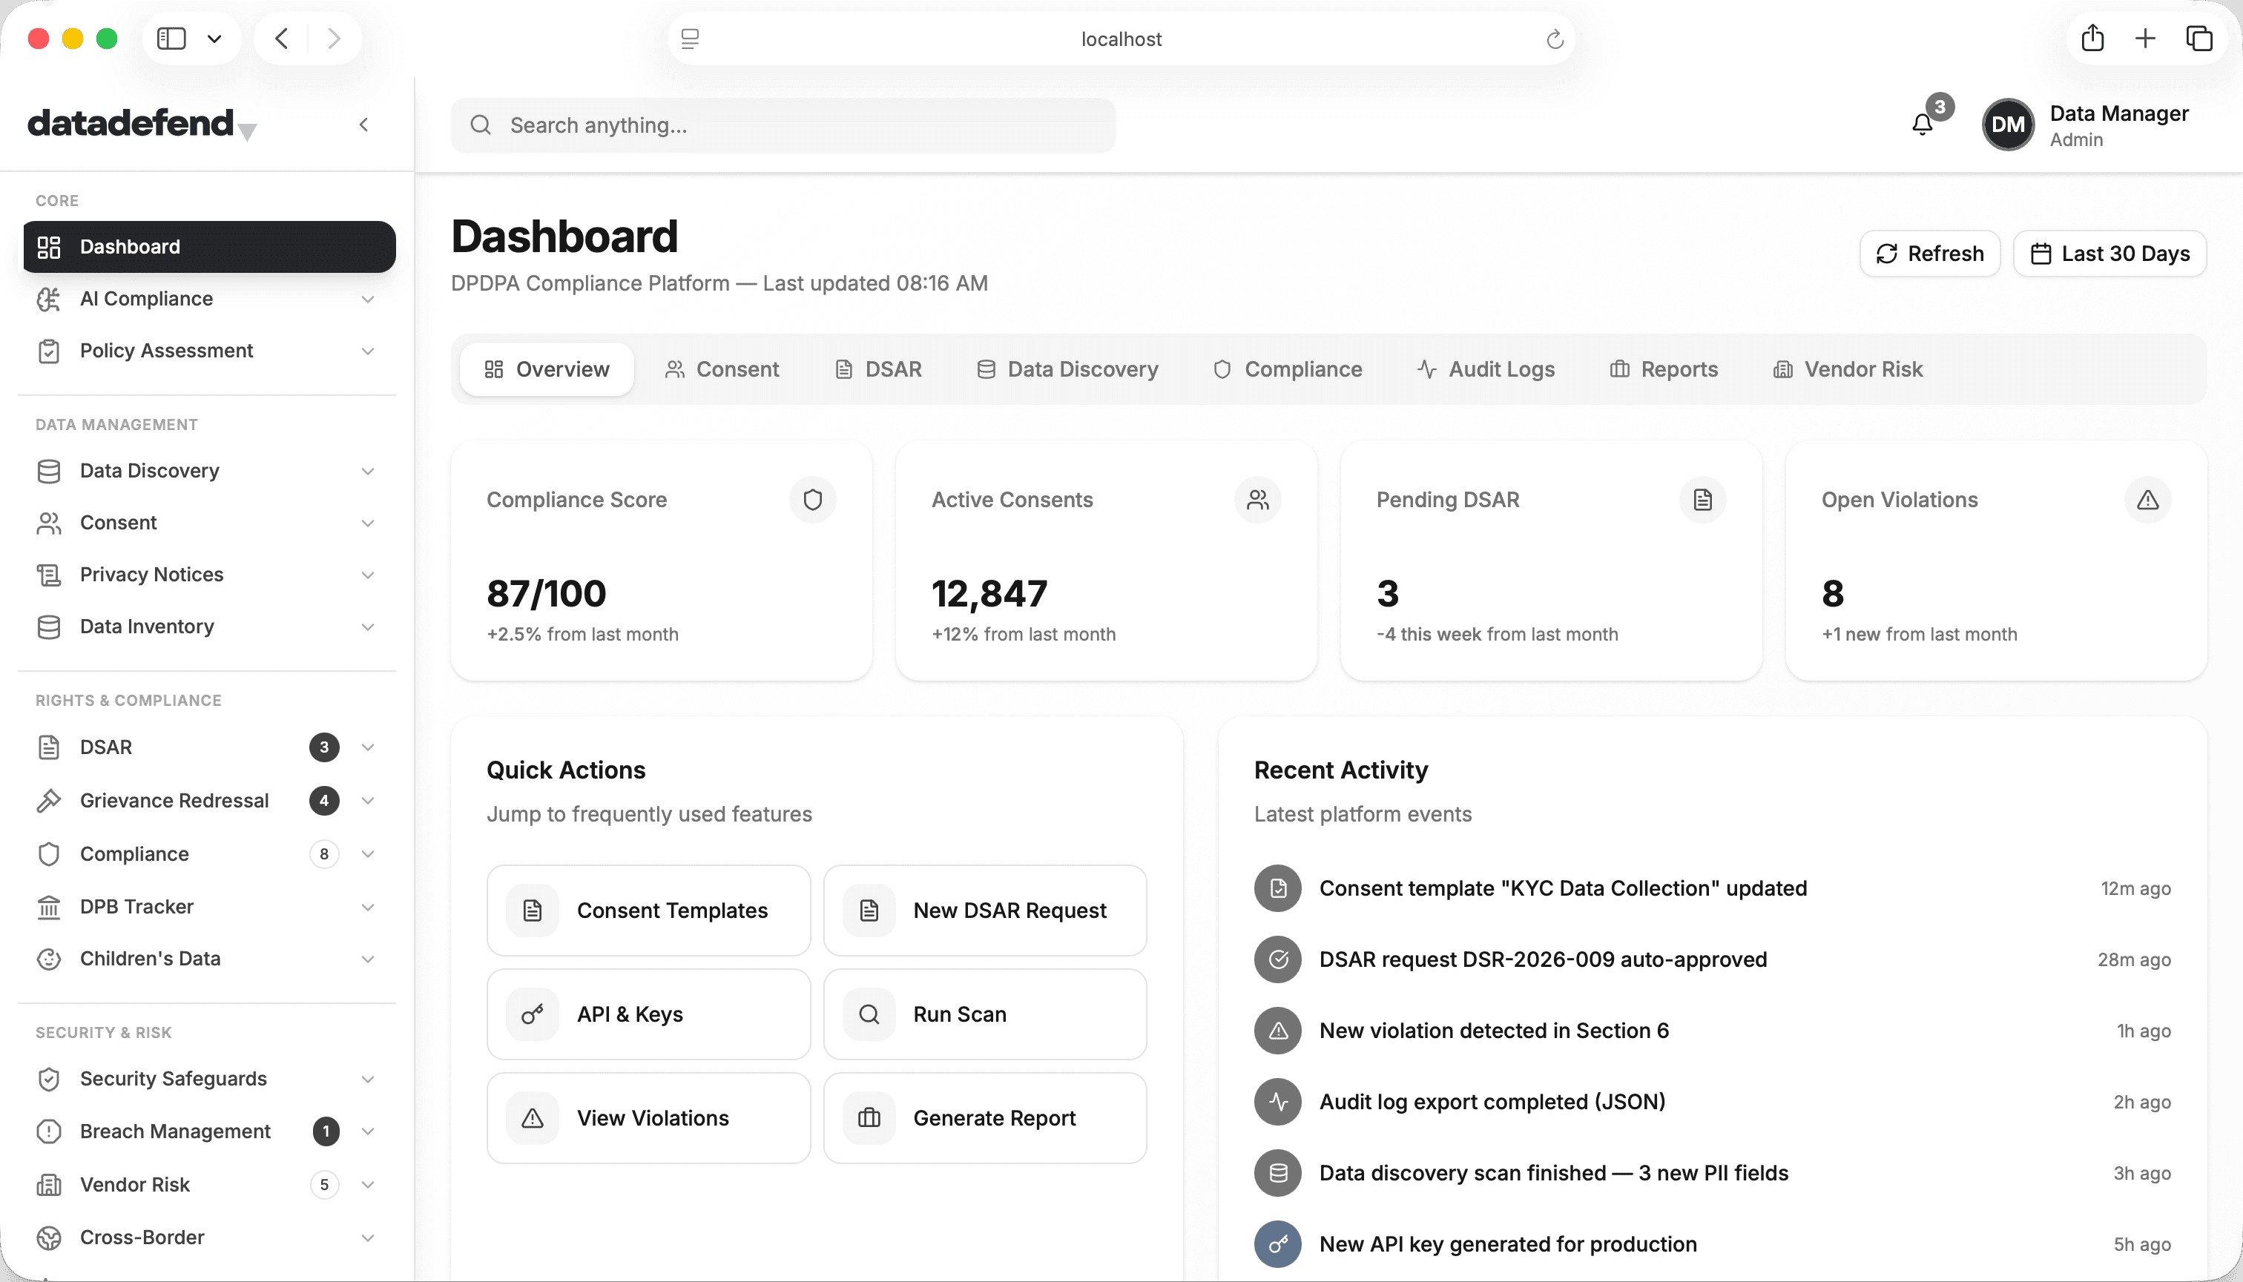2243x1282 pixels.
Task: Click the Breach Management badge showing 1
Action: [x=326, y=1131]
